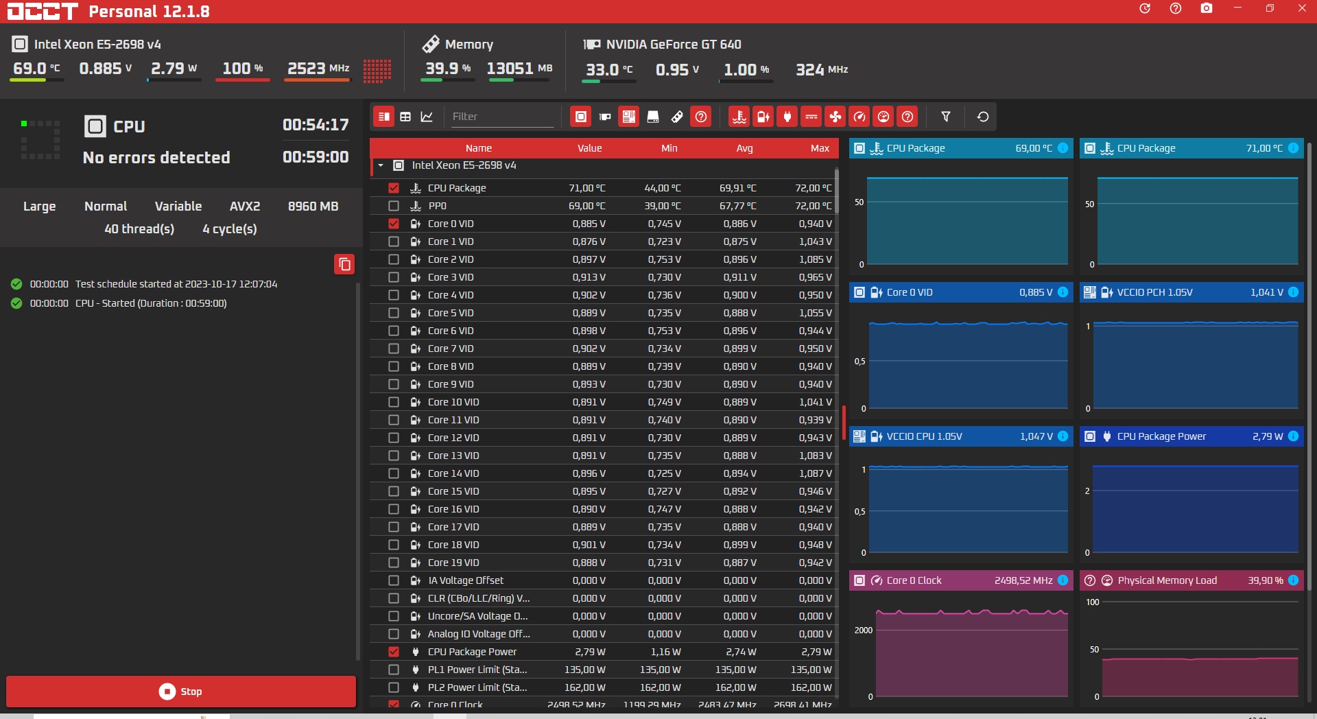
Task: Toggle the GPU card hardware filter icon
Action: (x=605, y=117)
